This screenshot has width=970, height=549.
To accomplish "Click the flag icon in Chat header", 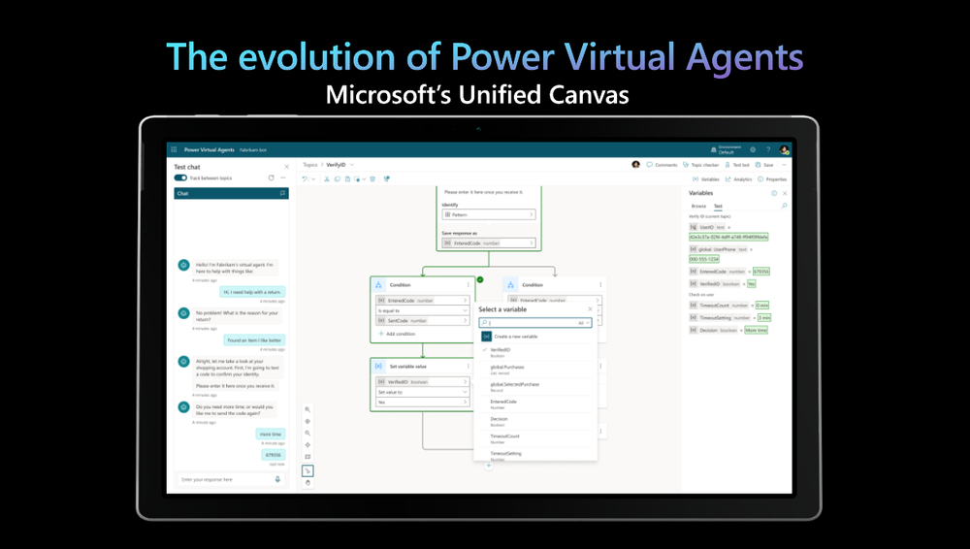I will (x=282, y=193).
